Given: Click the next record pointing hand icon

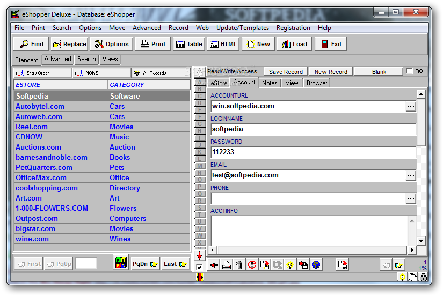Looking at the screenshot, I should pos(399,265).
